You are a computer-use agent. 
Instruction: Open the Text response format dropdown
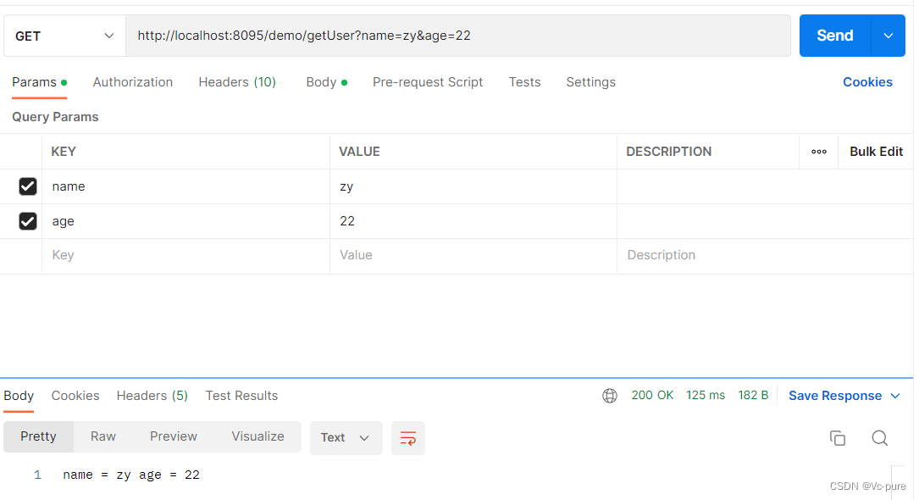pyautogui.click(x=346, y=438)
